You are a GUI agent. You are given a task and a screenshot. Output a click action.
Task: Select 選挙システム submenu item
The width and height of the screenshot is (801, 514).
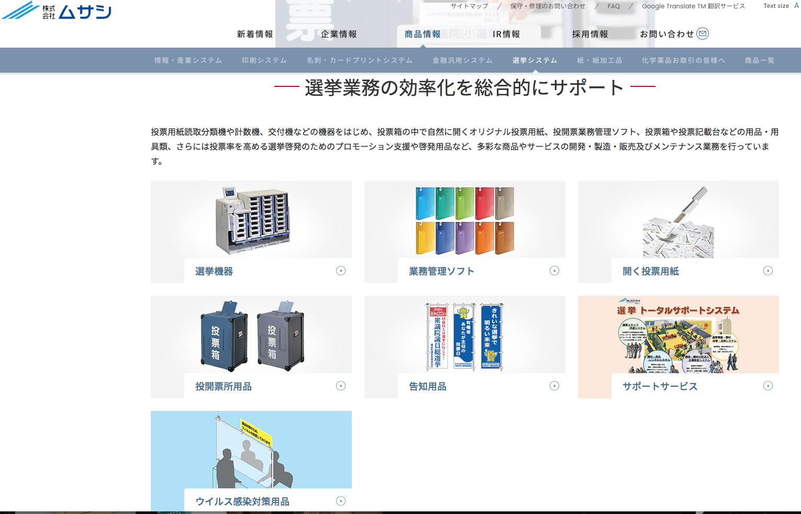tap(535, 60)
